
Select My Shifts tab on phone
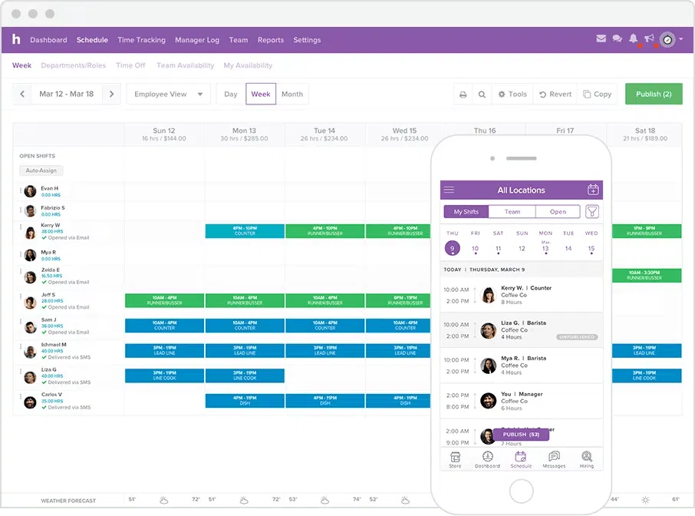click(x=466, y=212)
